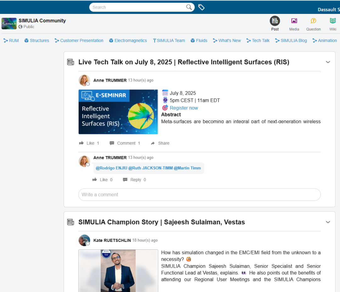Open Kate Ruetschlin's avatar
The image size is (340, 292).
(84, 240)
